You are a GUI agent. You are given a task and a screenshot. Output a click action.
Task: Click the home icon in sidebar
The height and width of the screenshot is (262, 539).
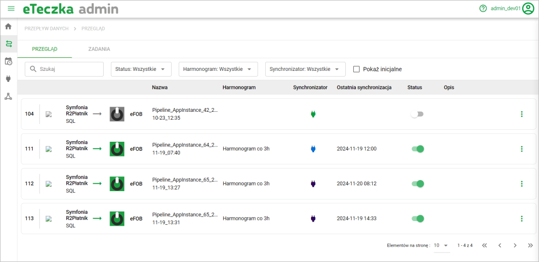click(x=8, y=26)
